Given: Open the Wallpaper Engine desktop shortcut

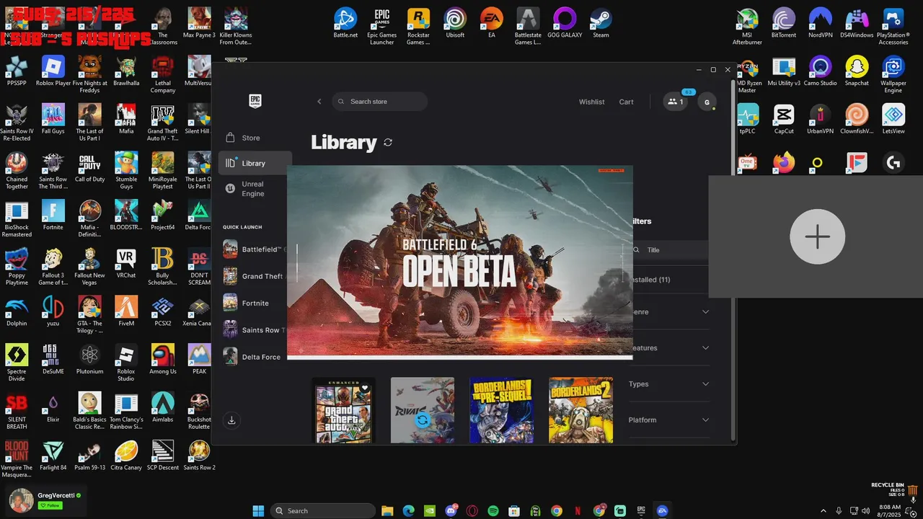Looking at the screenshot, I should (x=893, y=76).
